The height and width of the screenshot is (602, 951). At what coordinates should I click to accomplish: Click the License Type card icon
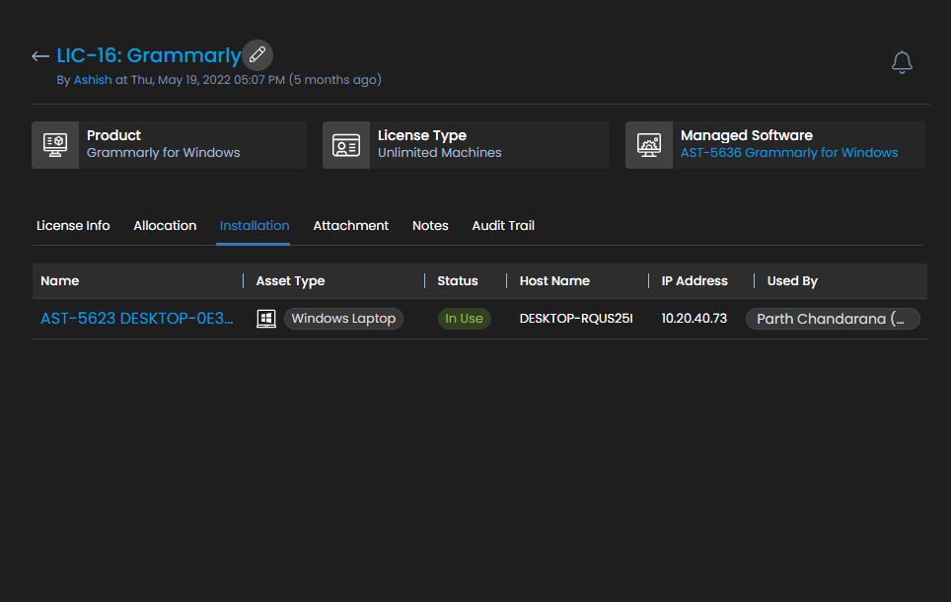pyautogui.click(x=346, y=145)
